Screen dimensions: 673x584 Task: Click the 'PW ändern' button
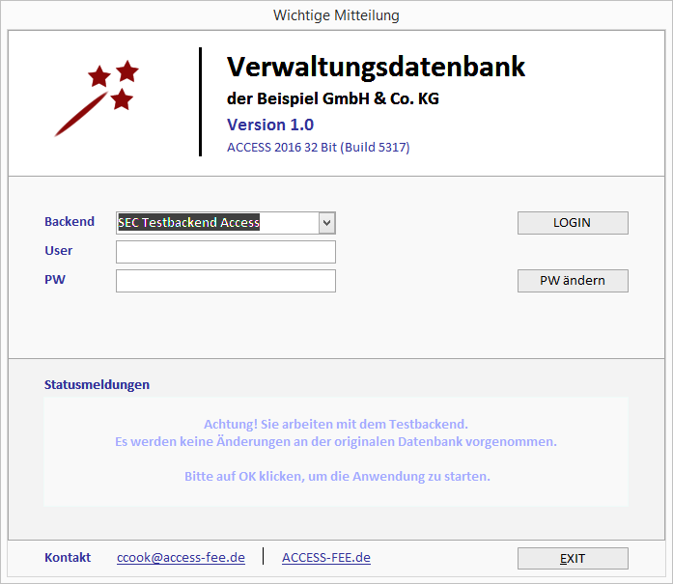[x=573, y=281]
